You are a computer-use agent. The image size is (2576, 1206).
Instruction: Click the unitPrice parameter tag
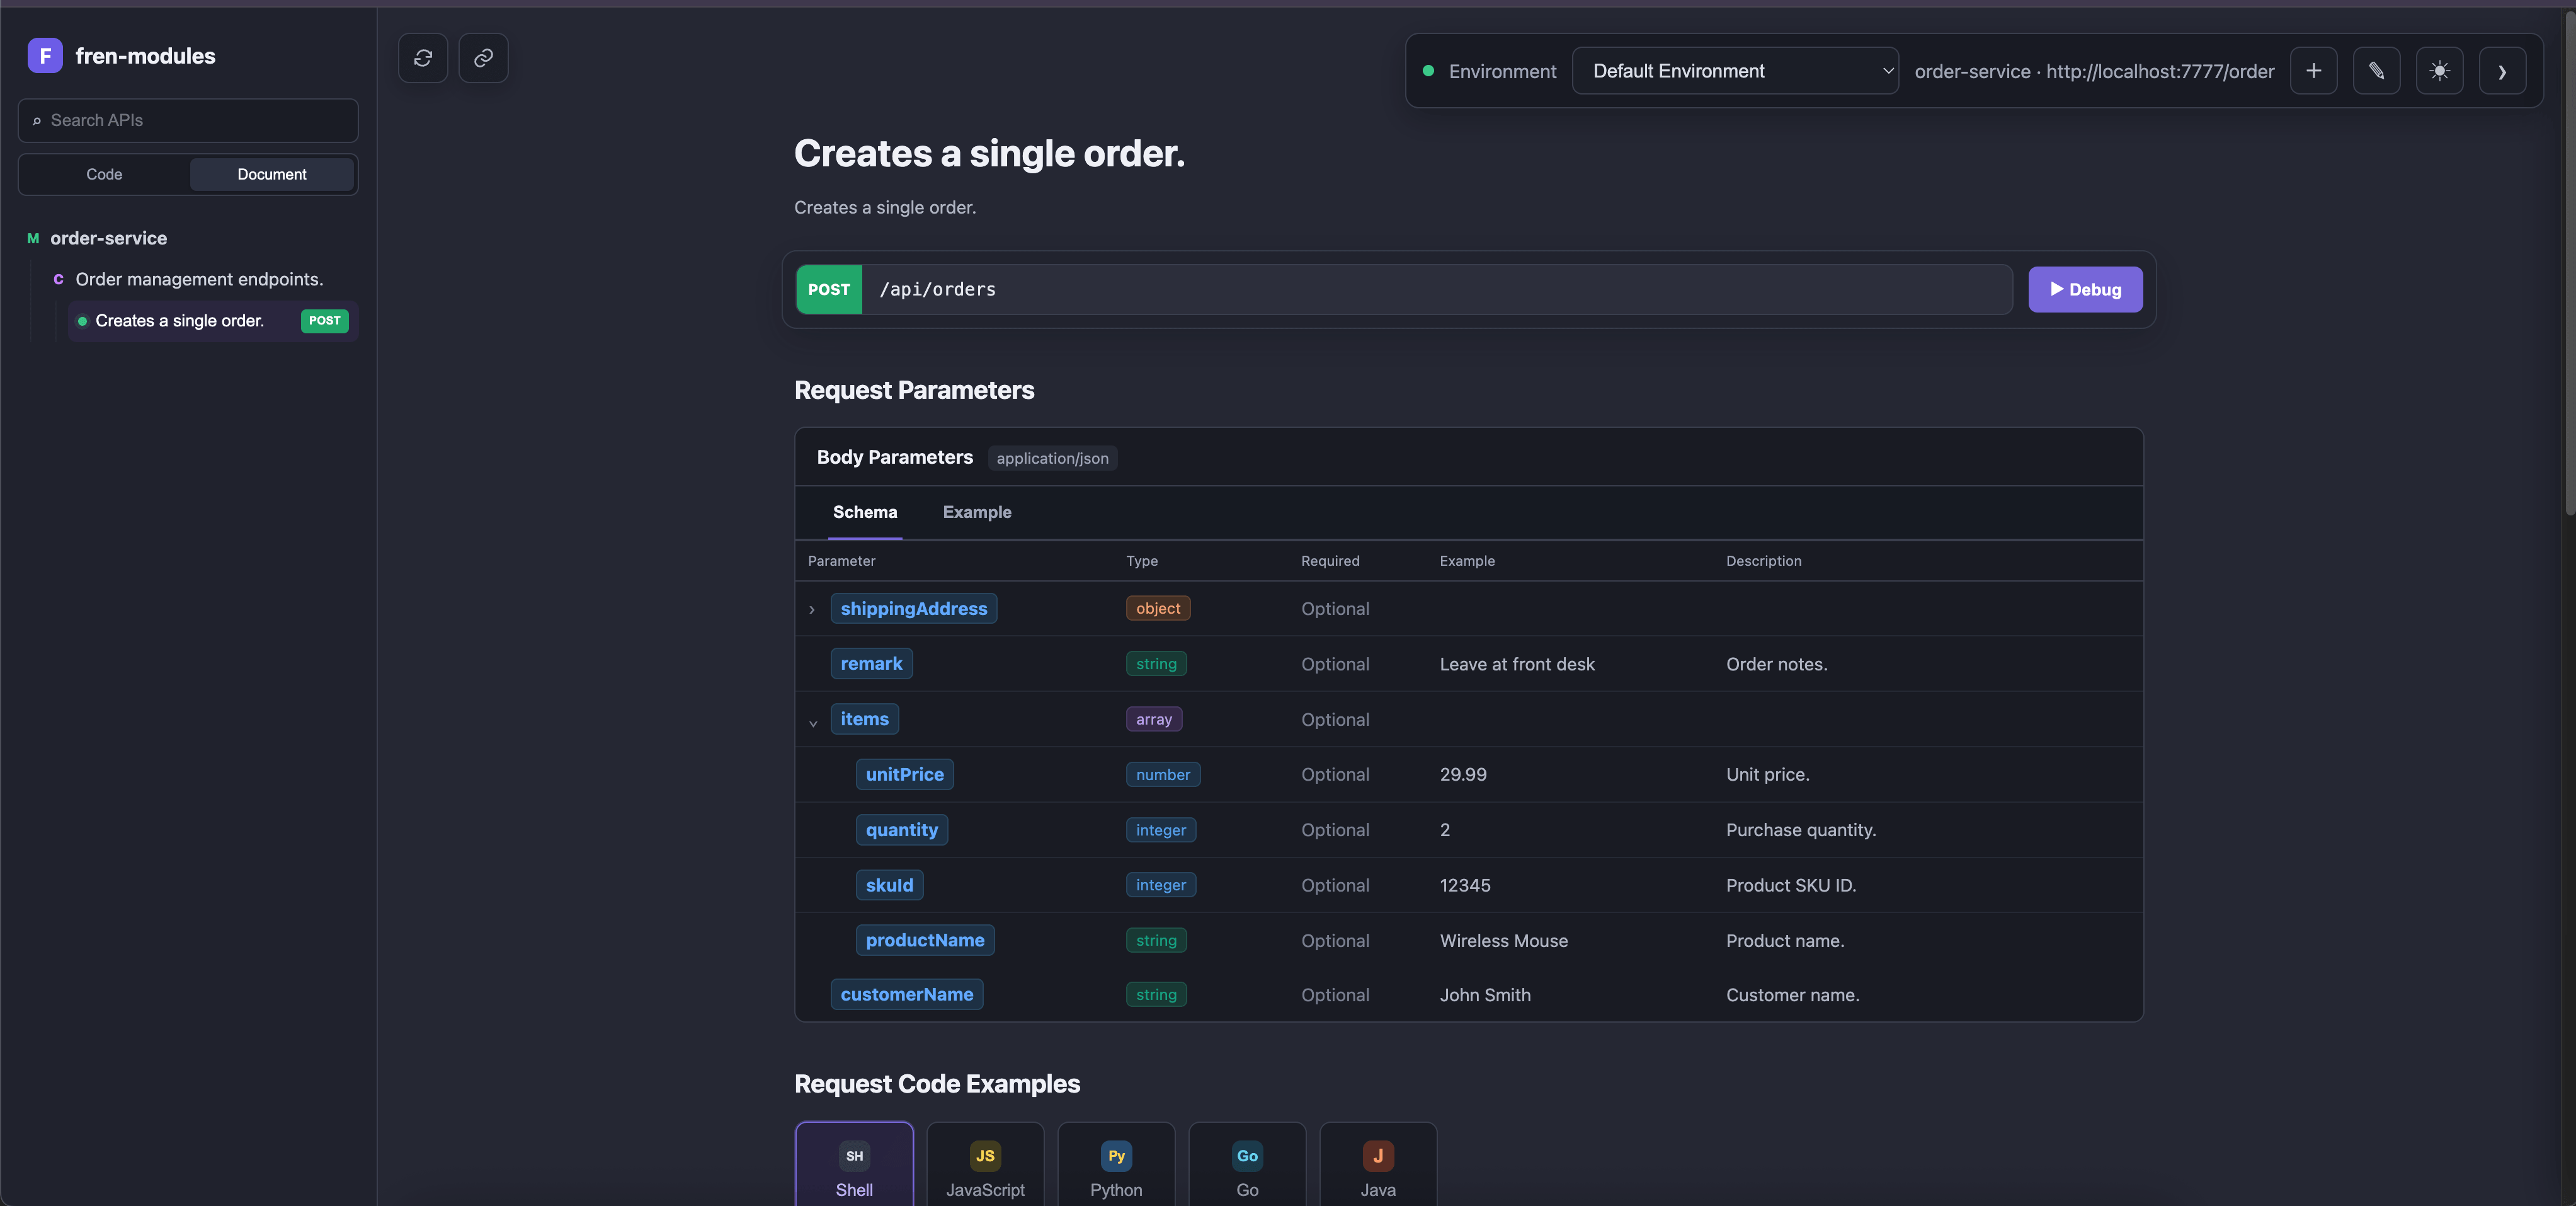[x=905, y=774]
